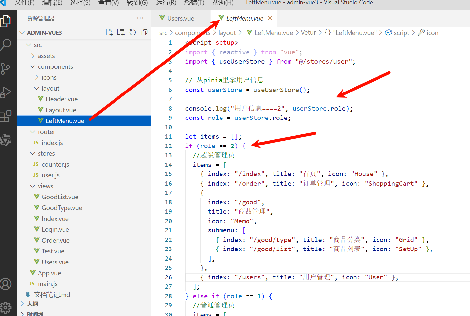The width and height of the screenshot is (470, 316).
Task: Open the 转到(G) menu
Action: [x=137, y=3]
